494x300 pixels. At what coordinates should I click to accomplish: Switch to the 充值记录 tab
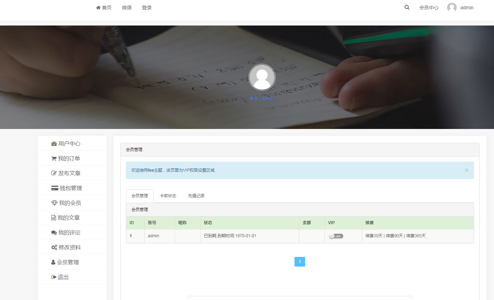tap(196, 196)
